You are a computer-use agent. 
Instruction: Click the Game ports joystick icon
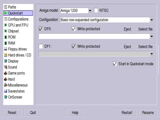(5, 73)
